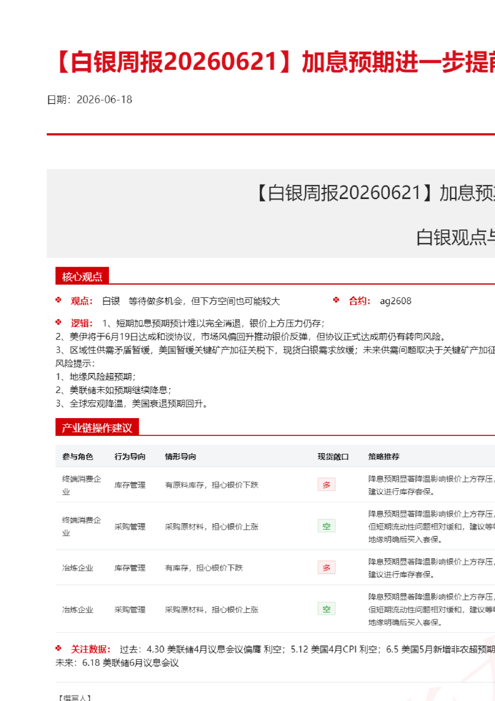Click the red 多 badge in the 冶炼企业 库存管理 row
Screen dimensions: 495x701
[x=326, y=567]
